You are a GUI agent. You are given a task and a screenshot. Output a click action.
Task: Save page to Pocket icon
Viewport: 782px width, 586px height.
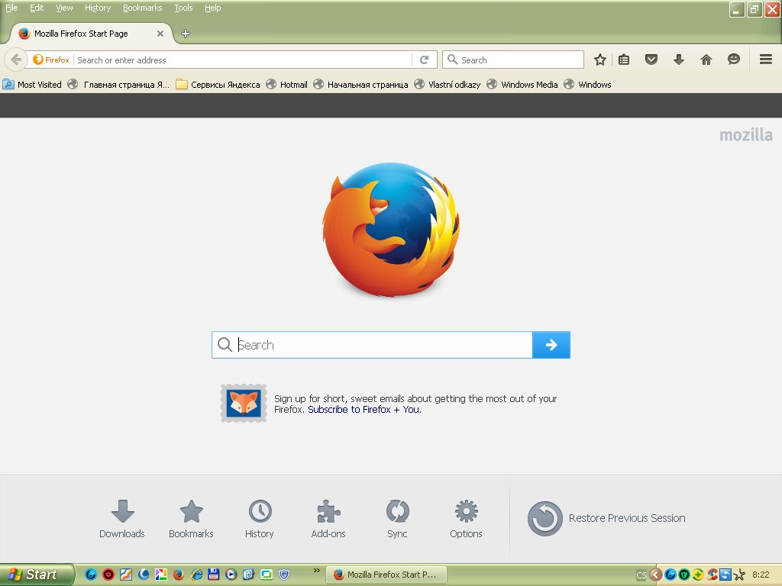(651, 60)
